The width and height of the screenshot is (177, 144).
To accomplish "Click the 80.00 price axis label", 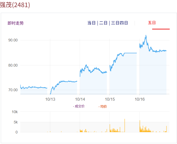I will (13, 65).
